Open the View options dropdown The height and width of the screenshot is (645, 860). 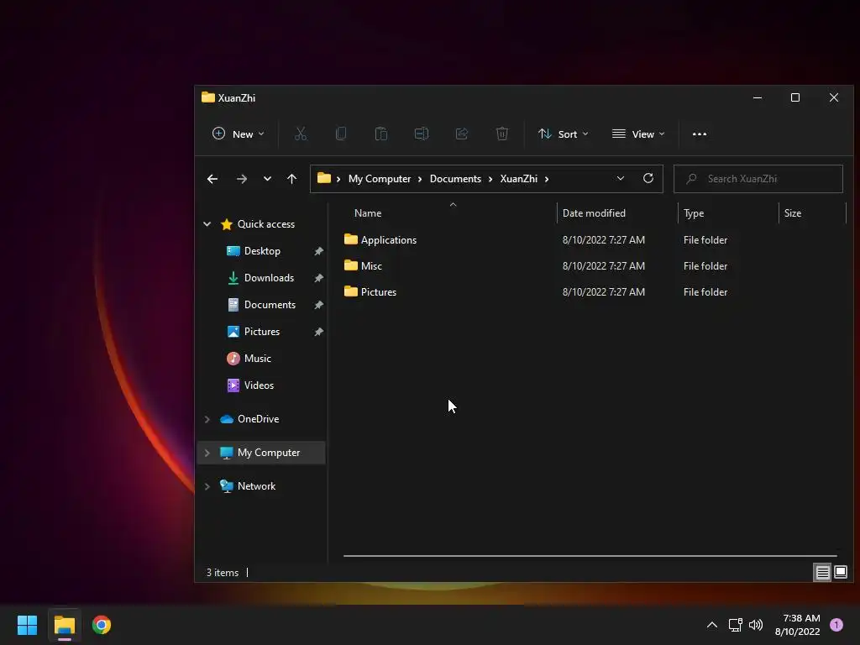[638, 134]
